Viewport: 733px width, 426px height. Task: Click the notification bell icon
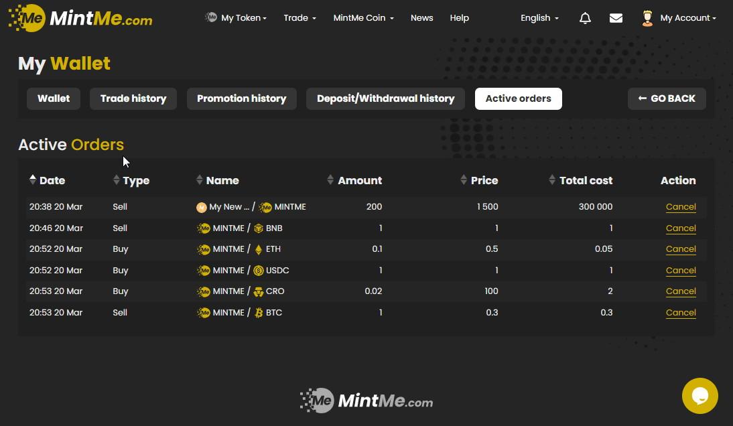point(585,18)
